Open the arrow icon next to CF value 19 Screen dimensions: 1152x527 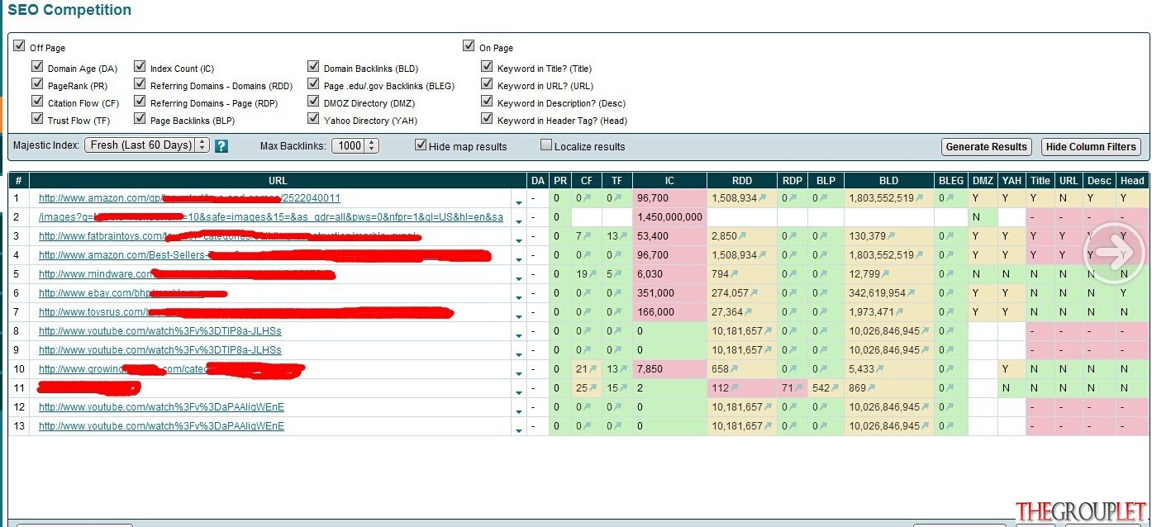[592, 274]
